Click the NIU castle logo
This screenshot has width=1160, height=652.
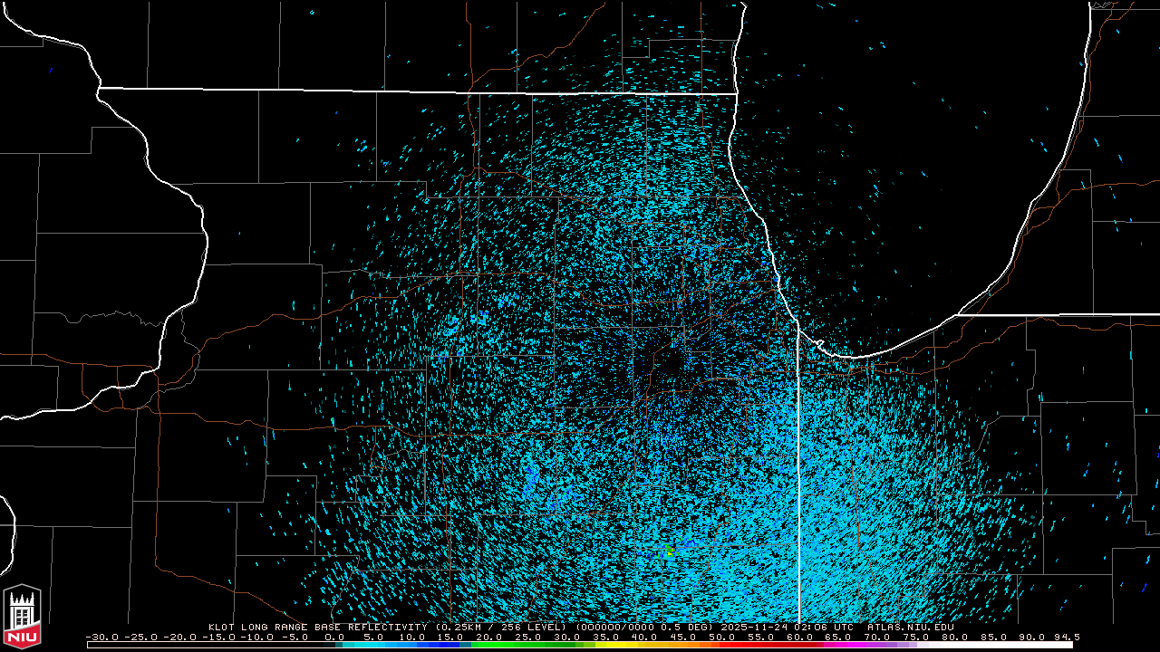click(x=22, y=618)
